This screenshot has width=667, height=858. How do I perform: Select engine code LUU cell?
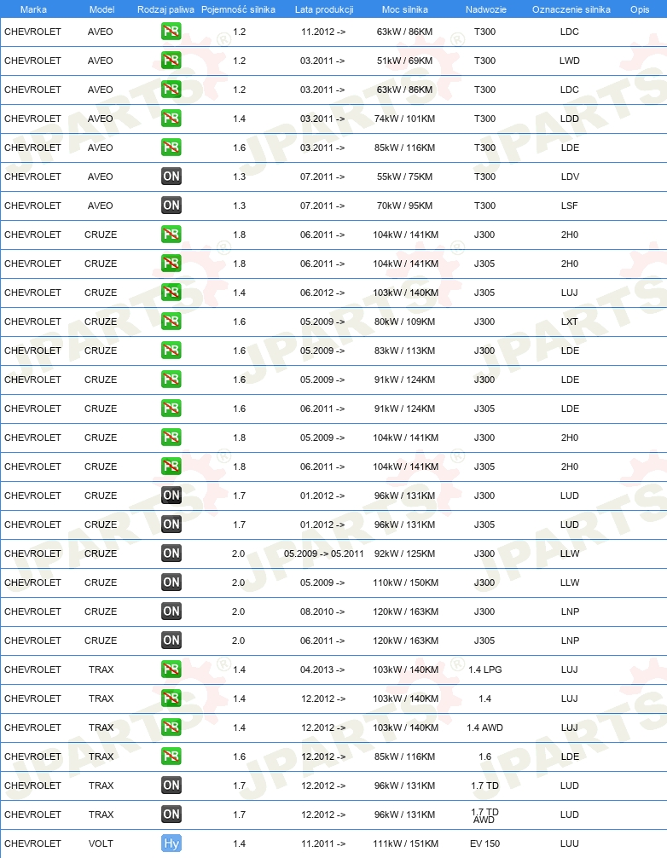570,844
